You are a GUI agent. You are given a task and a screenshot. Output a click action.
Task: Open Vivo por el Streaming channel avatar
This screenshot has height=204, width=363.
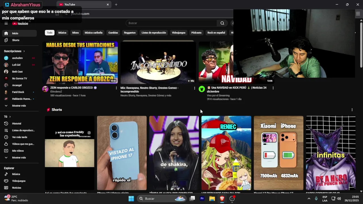[202, 89]
